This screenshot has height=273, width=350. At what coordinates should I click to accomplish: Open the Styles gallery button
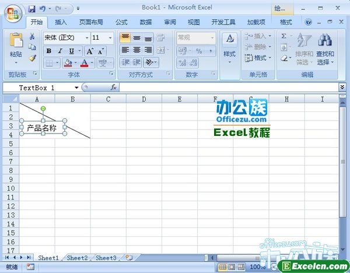(229, 48)
